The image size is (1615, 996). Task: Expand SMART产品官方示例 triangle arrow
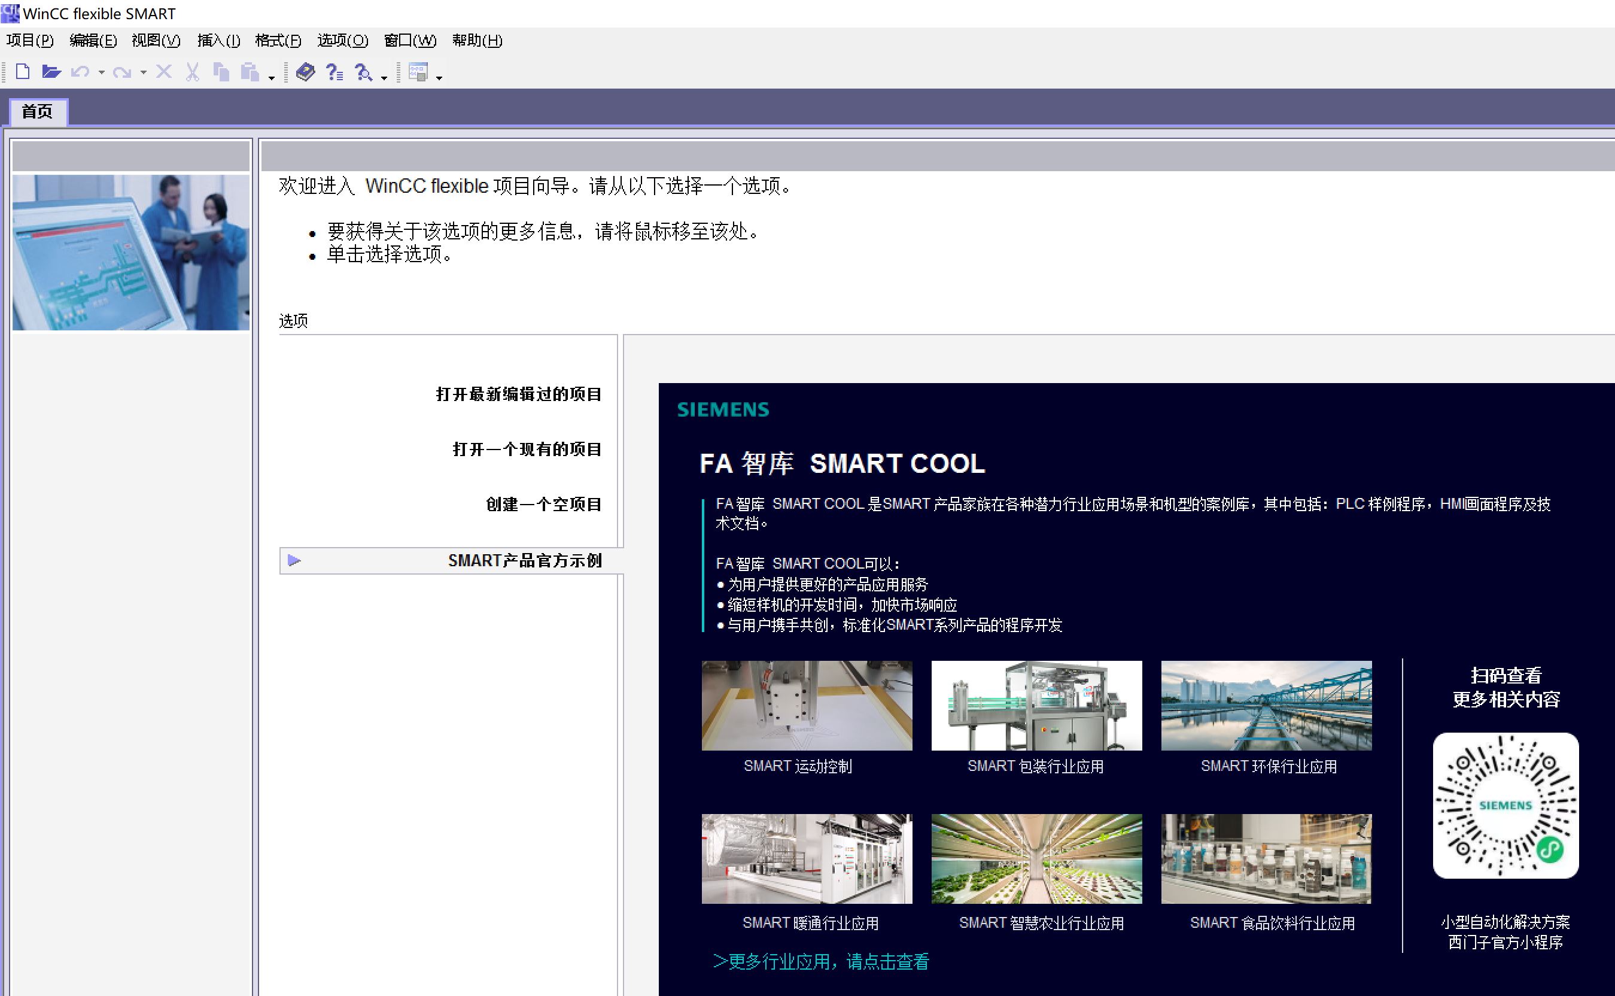point(294,561)
